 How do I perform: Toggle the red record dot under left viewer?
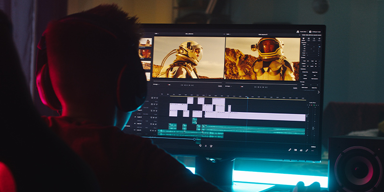(x=168, y=85)
